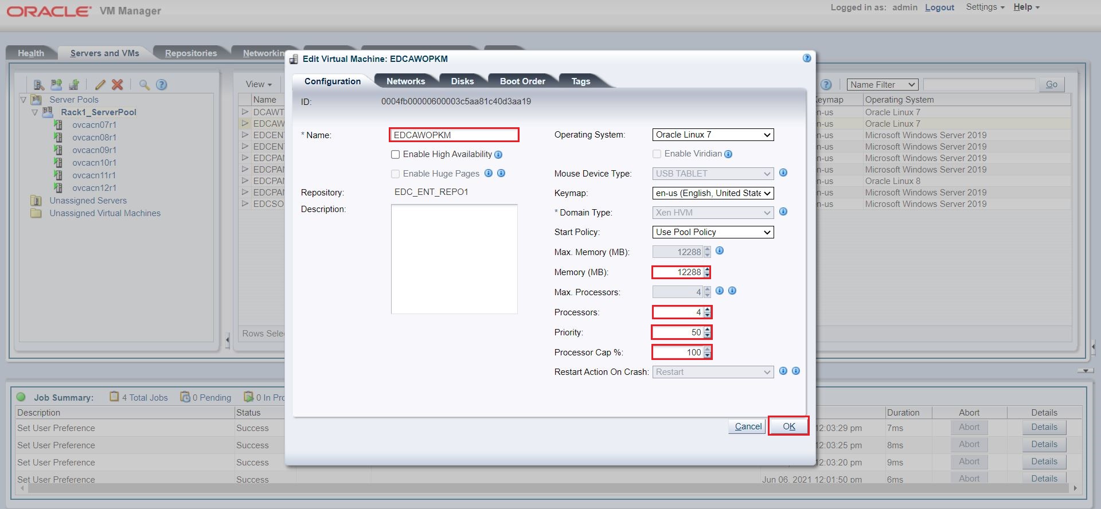Click Details for the 9ms job
1101x509 pixels.
(x=1044, y=461)
